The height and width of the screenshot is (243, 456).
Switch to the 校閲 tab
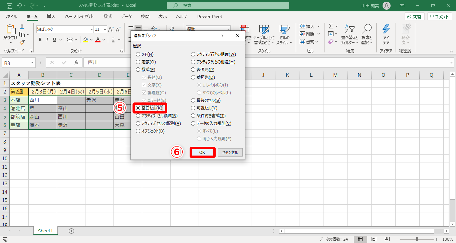click(145, 16)
